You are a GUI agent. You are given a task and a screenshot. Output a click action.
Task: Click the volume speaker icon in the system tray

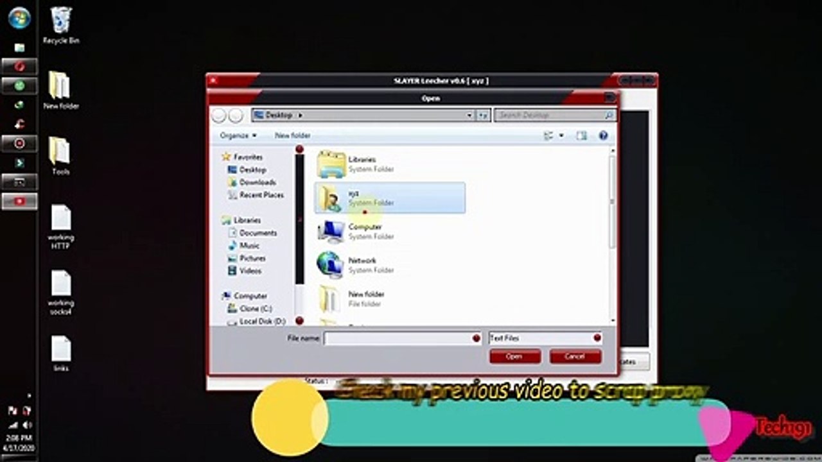pos(27,425)
